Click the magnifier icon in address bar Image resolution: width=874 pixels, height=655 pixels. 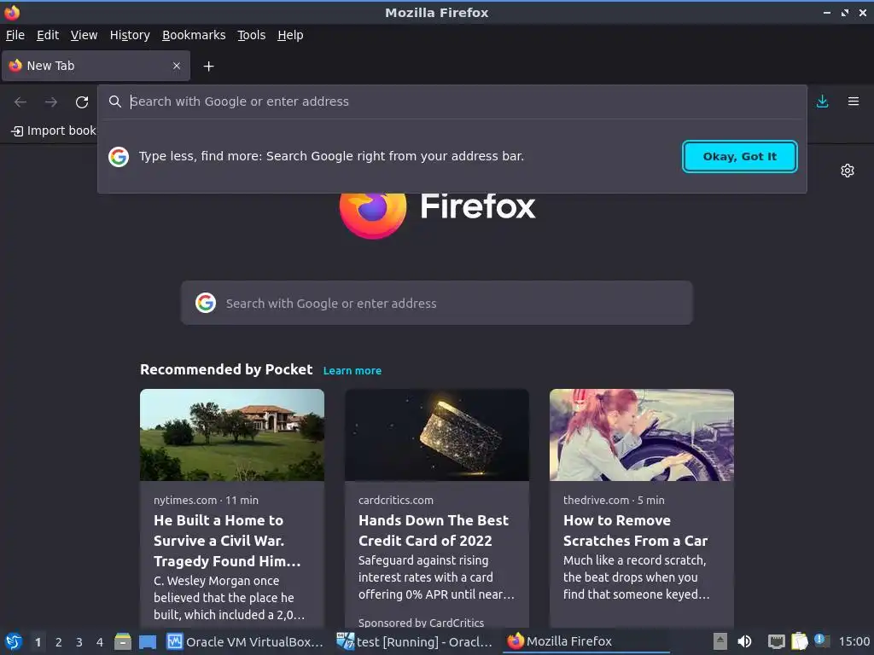(x=115, y=101)
